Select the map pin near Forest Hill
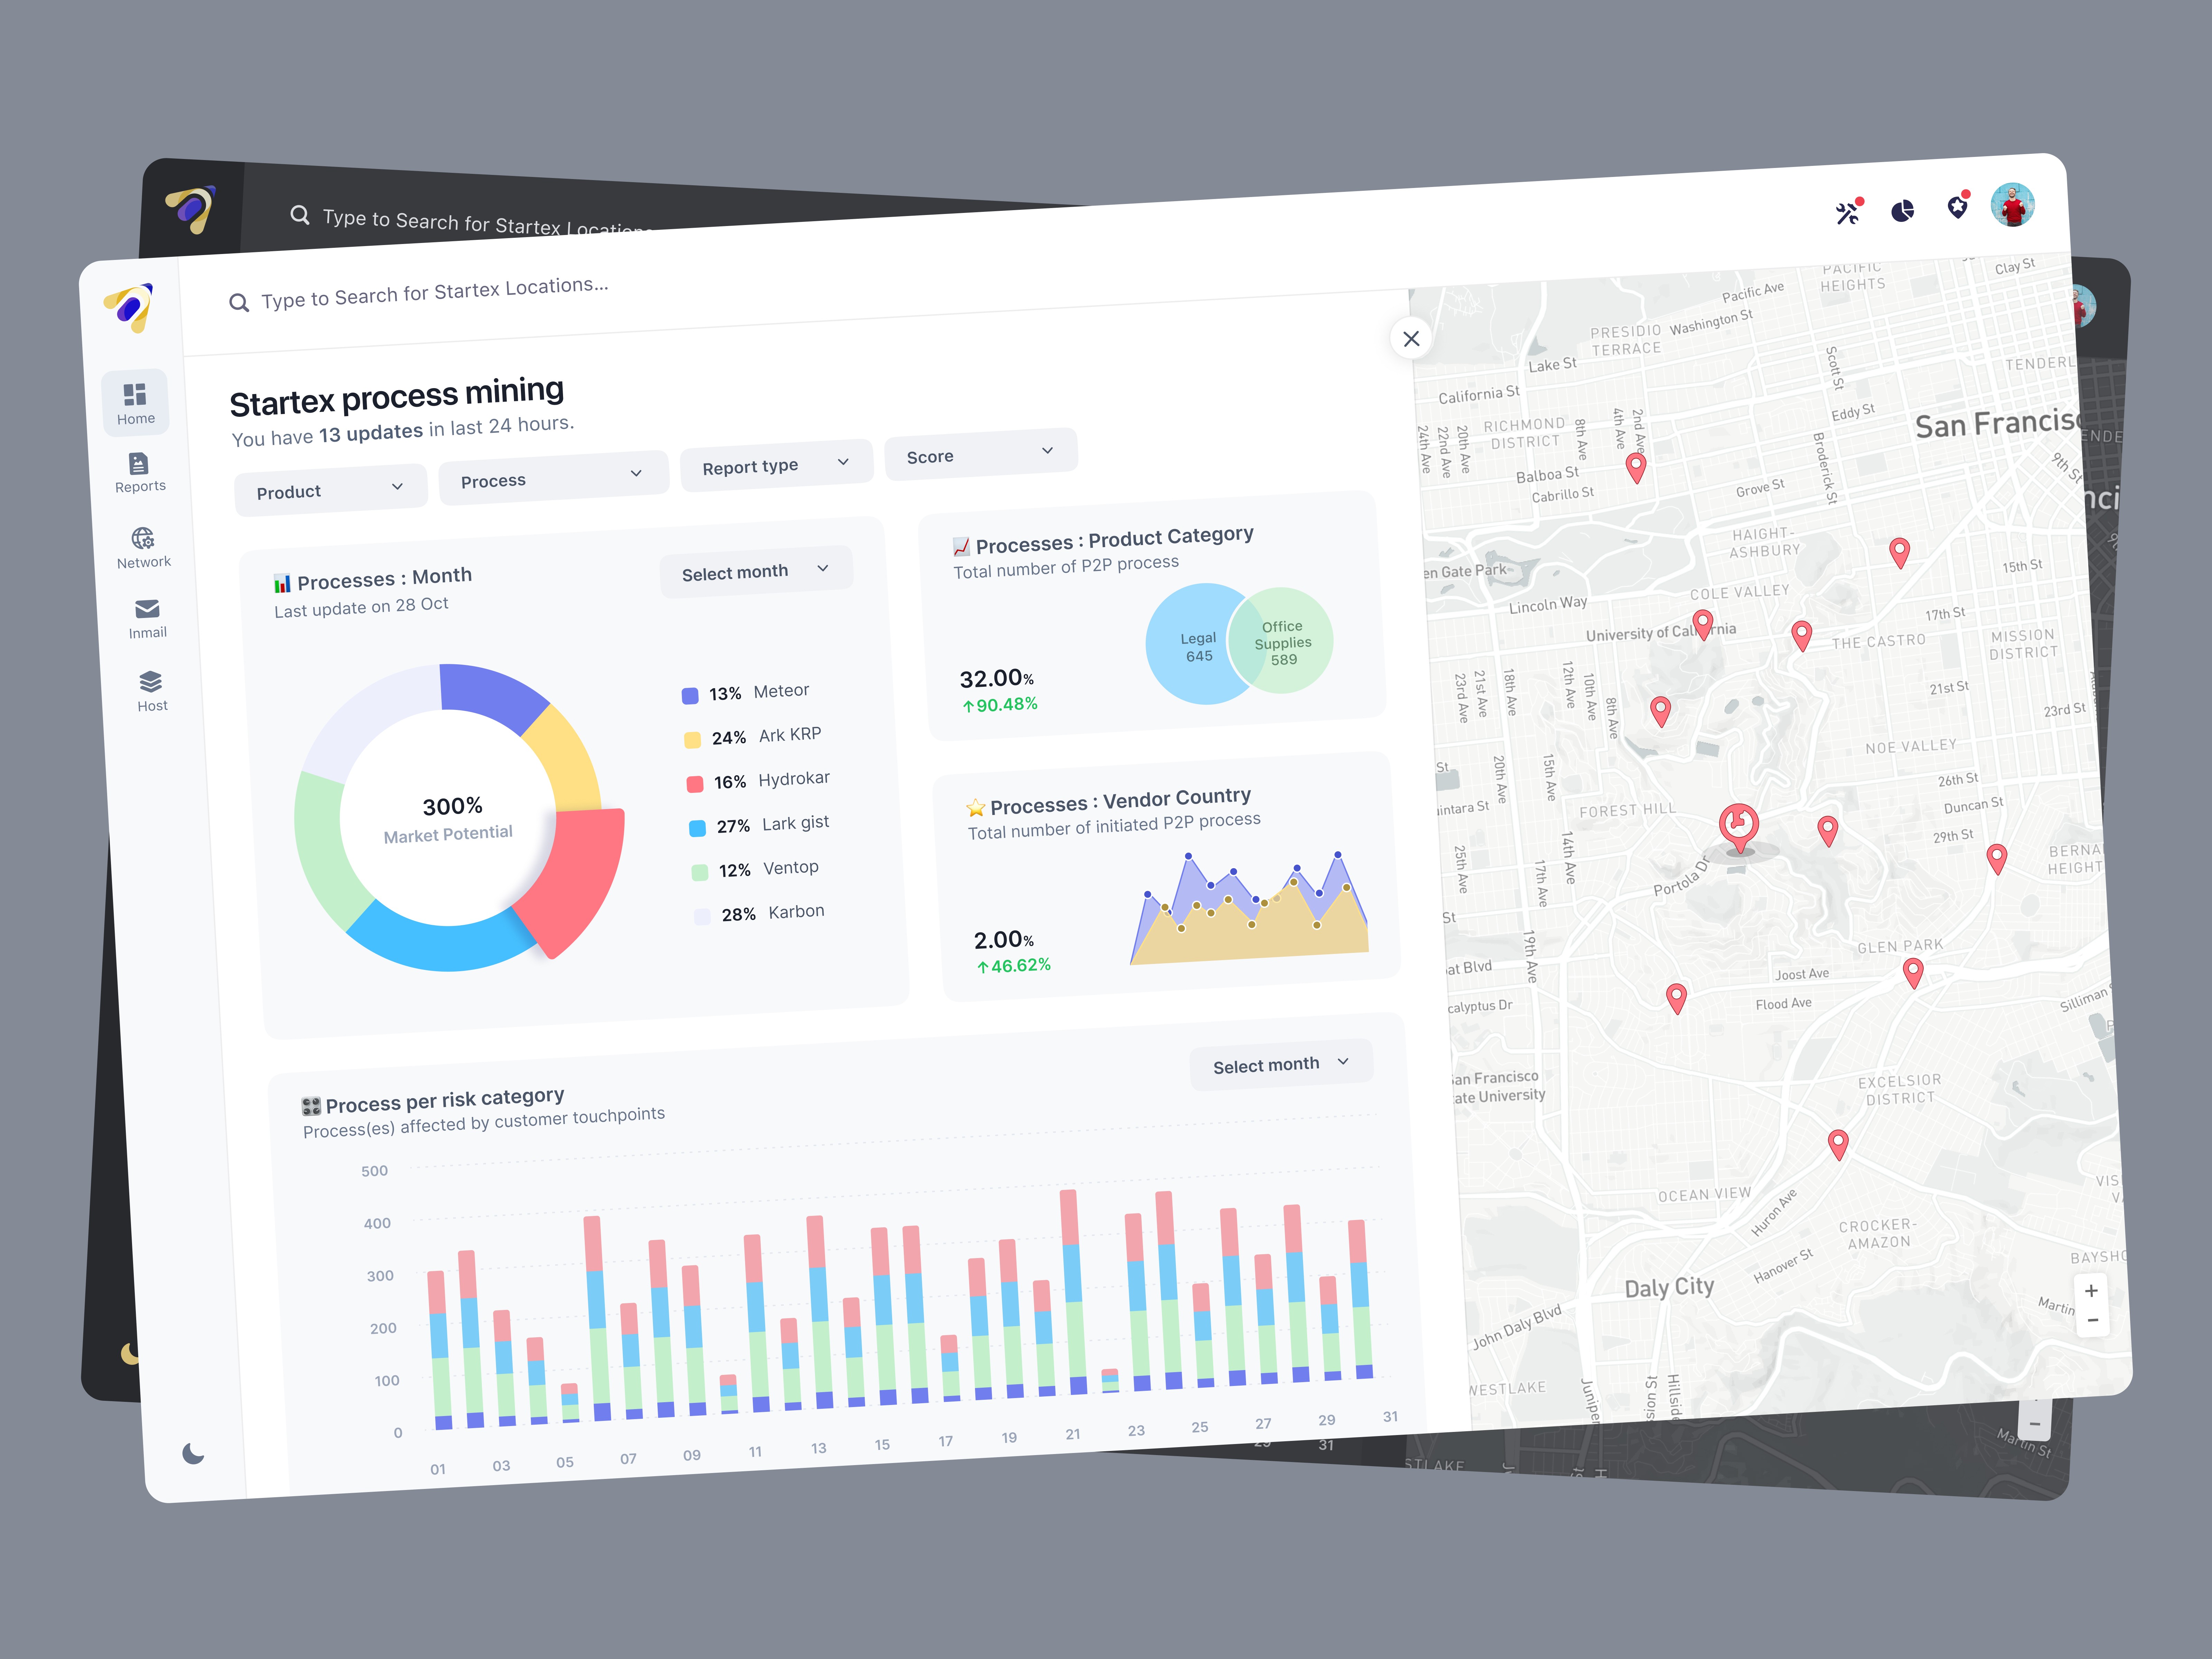Screen dimensions: 2212x1659 [x=1661, y=711]
